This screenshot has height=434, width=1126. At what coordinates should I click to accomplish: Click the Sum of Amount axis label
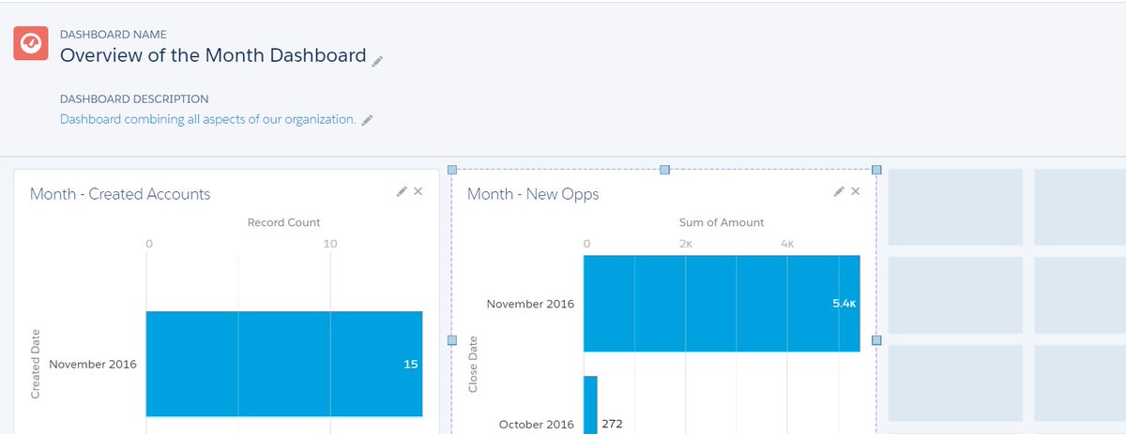click(x=722, y=222)
